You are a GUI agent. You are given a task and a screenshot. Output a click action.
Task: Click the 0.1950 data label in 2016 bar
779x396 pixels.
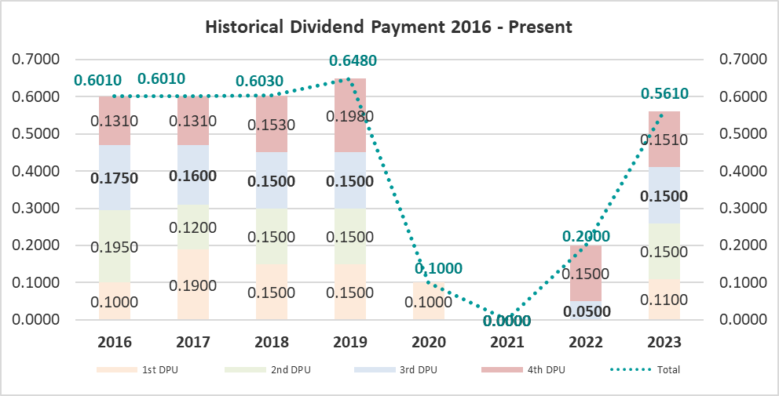pos(114,247)
